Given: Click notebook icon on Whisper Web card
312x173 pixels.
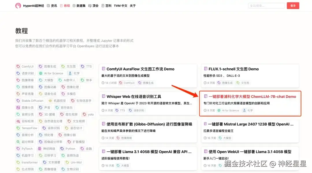Looking at the screenshot, I should pyautogui.click(x=103, y=96).
